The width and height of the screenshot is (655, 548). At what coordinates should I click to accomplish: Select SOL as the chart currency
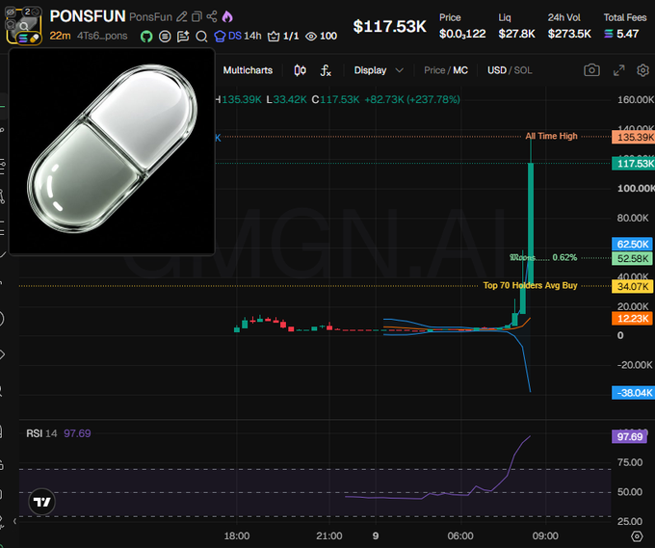click(x=523, y=70)
